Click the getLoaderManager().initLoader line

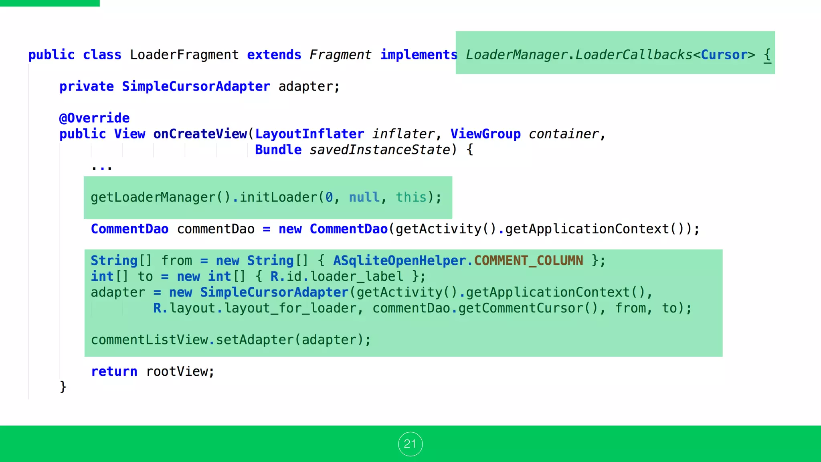[x=266, y=197]
